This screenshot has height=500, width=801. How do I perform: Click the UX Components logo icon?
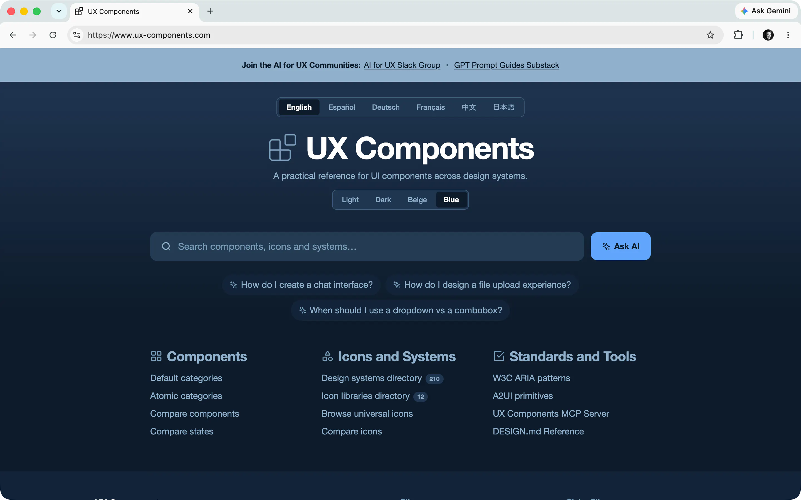click(282, 147)
